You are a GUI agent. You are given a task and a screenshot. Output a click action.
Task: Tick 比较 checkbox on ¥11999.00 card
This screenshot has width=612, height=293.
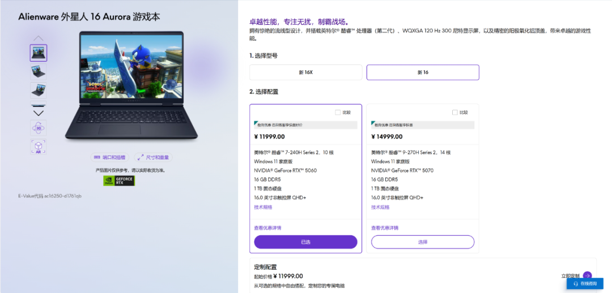pyautogui.click(x=338, y=112)
